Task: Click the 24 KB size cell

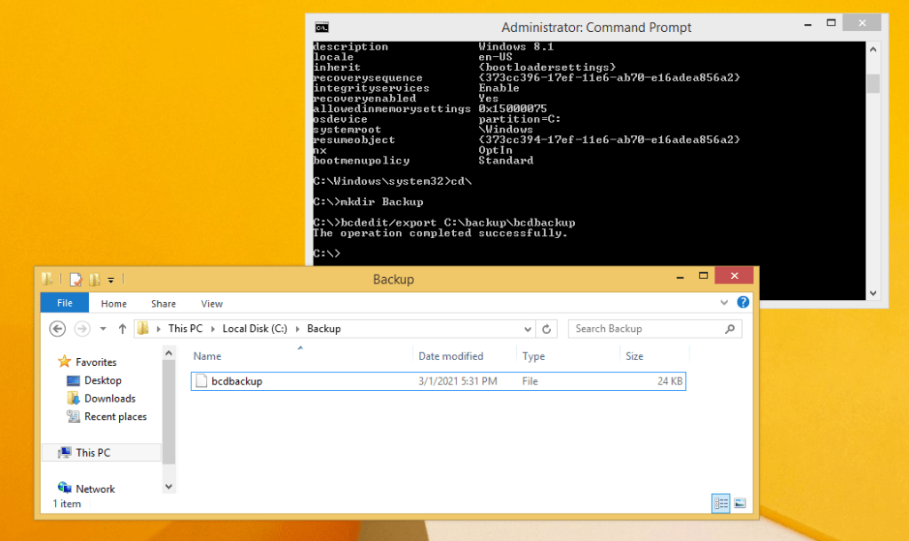Action: pyautogui.click(x=670, y=381)
